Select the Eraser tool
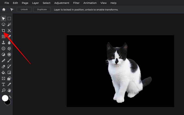184x115 pixels. (x=3, y=66)
